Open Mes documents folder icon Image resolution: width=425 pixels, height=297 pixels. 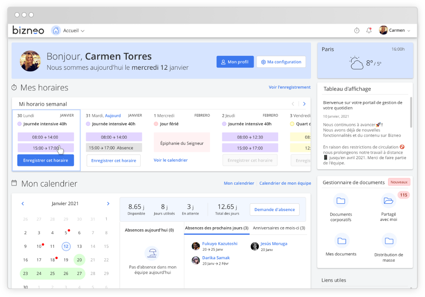tap(342, 241)
